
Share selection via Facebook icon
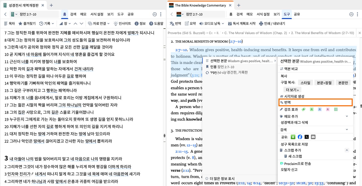click(300, 137)
